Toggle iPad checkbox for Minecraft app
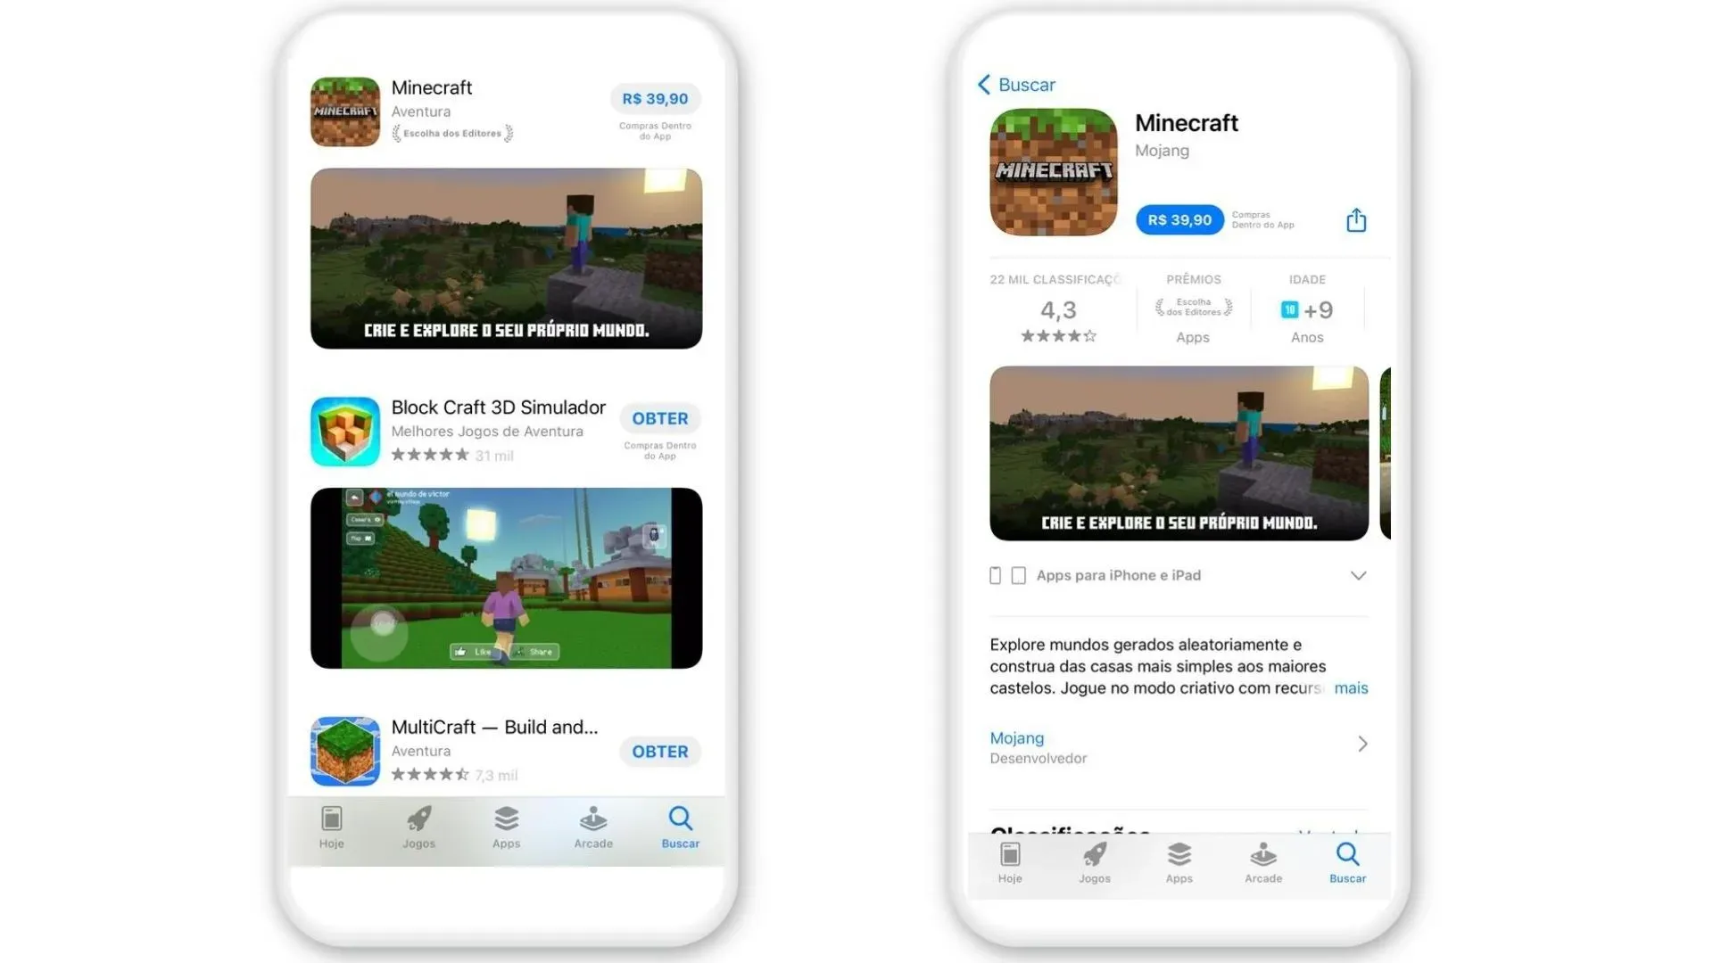The width and height of the screenshot is (1713, 963). click(1020, 575)
